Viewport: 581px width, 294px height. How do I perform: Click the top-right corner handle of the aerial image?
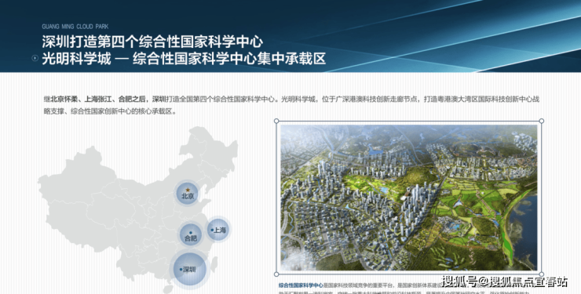[542, 121]
